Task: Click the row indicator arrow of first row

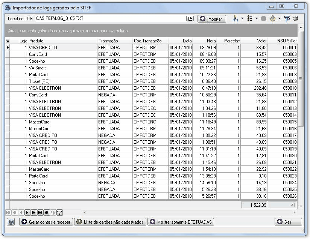Action: point(8,48)
